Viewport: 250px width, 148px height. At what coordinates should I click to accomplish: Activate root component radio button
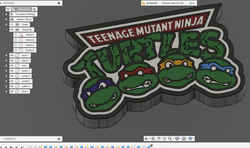click(34, 9)
